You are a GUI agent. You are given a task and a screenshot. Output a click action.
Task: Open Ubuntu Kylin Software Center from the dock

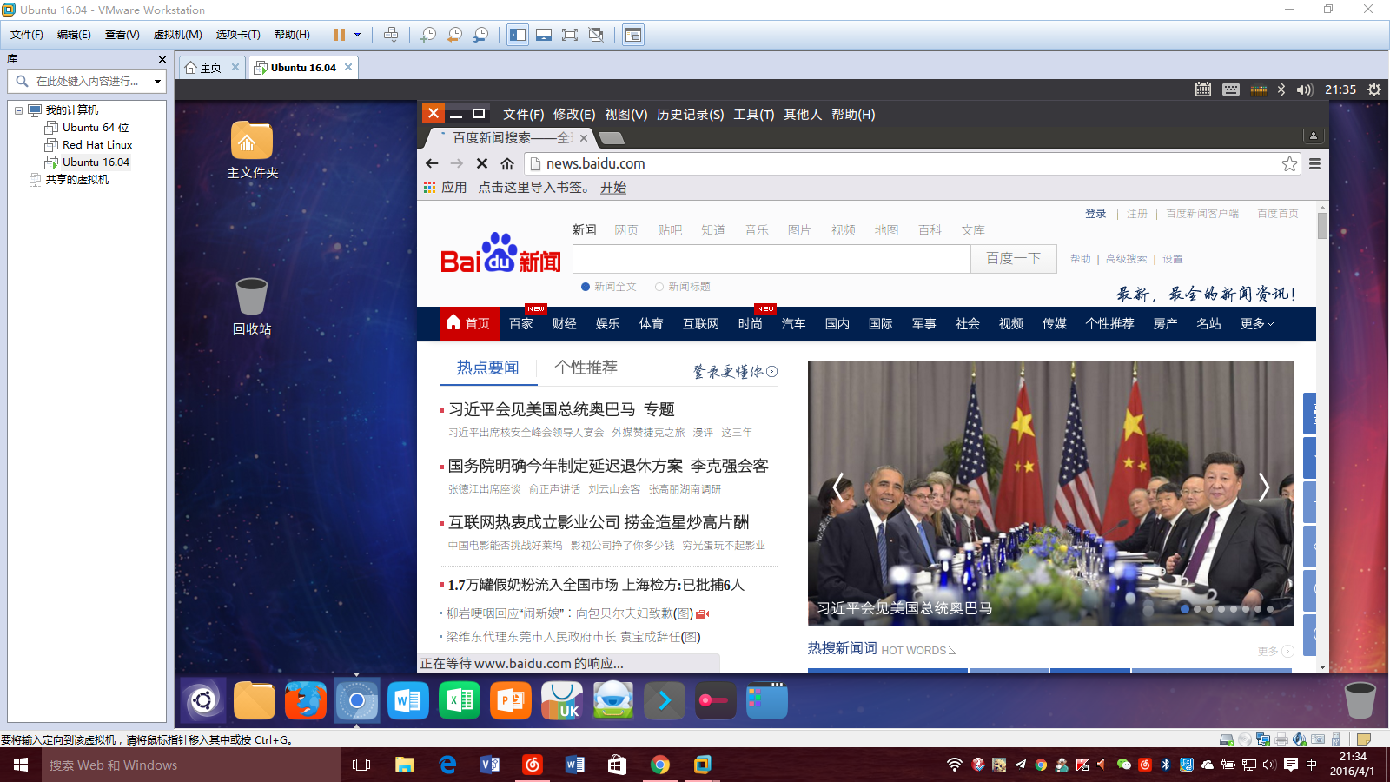point(562,700)
